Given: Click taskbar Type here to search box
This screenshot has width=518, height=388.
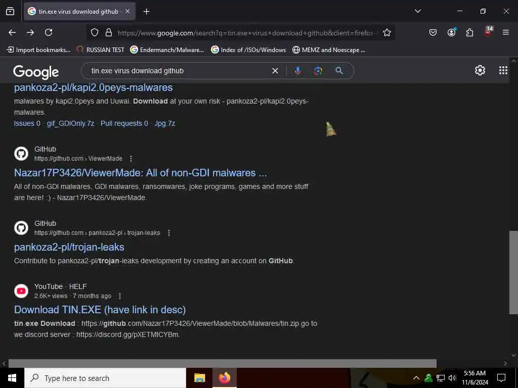Looking at the screenshot, I should pyautogui.click(x=105, y=378).
